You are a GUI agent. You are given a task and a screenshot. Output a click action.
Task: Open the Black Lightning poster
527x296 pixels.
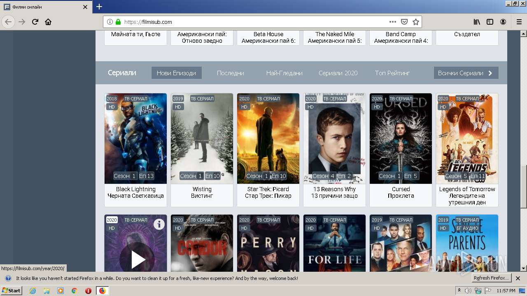135,139
